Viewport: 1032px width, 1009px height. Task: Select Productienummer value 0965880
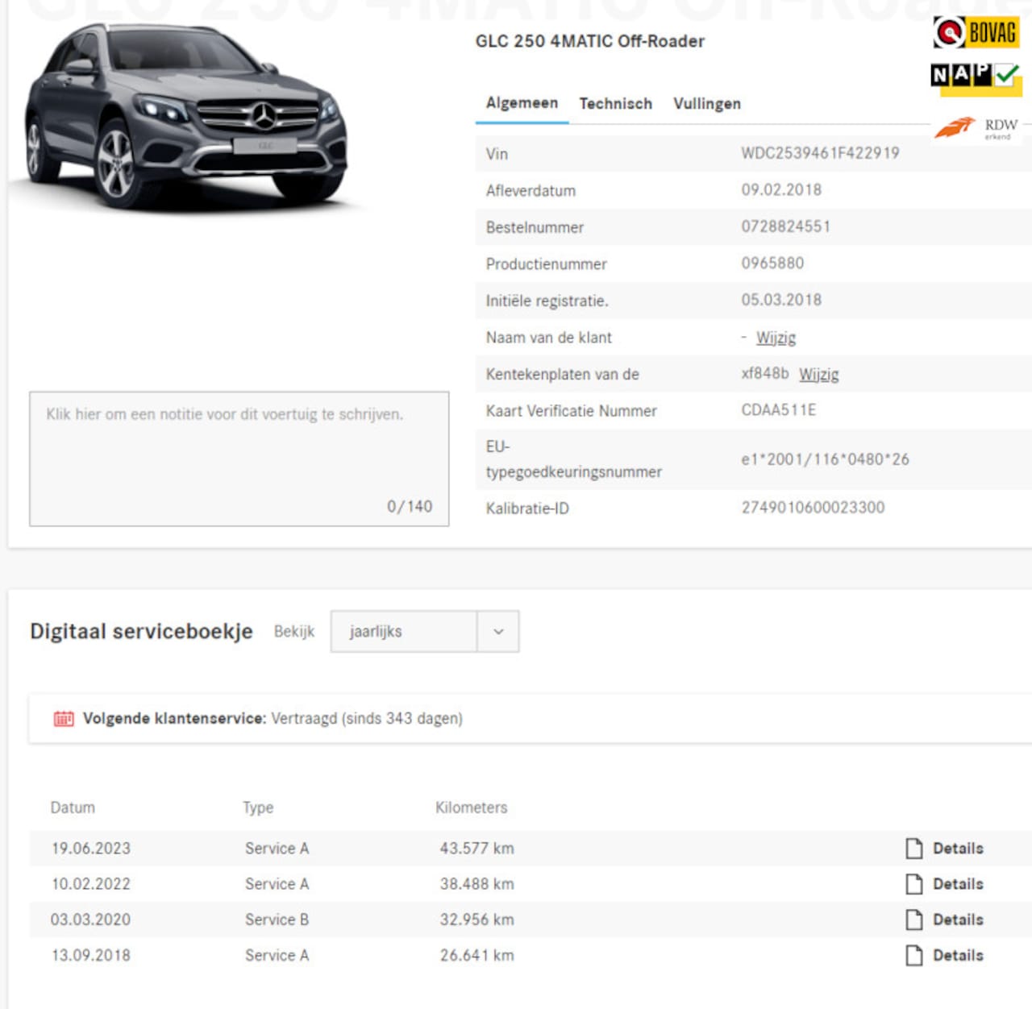pos(772,264)
